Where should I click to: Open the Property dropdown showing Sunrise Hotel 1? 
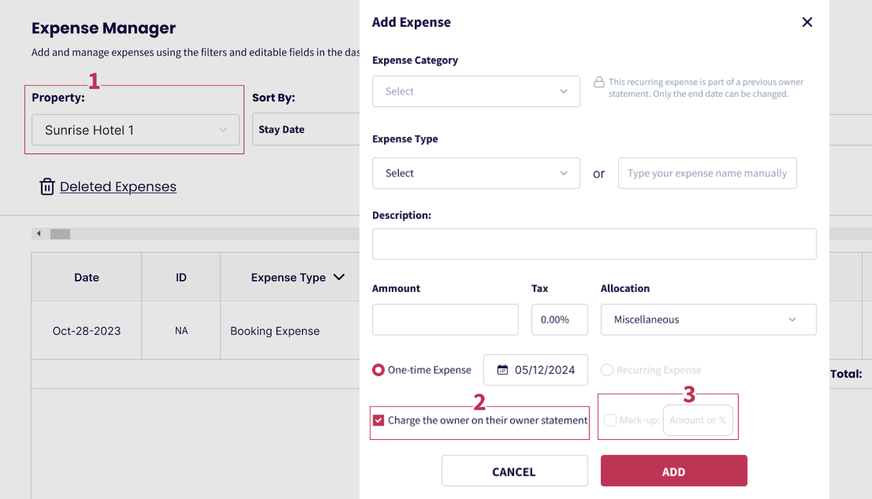pyautogui.click(x=135, y=130)
